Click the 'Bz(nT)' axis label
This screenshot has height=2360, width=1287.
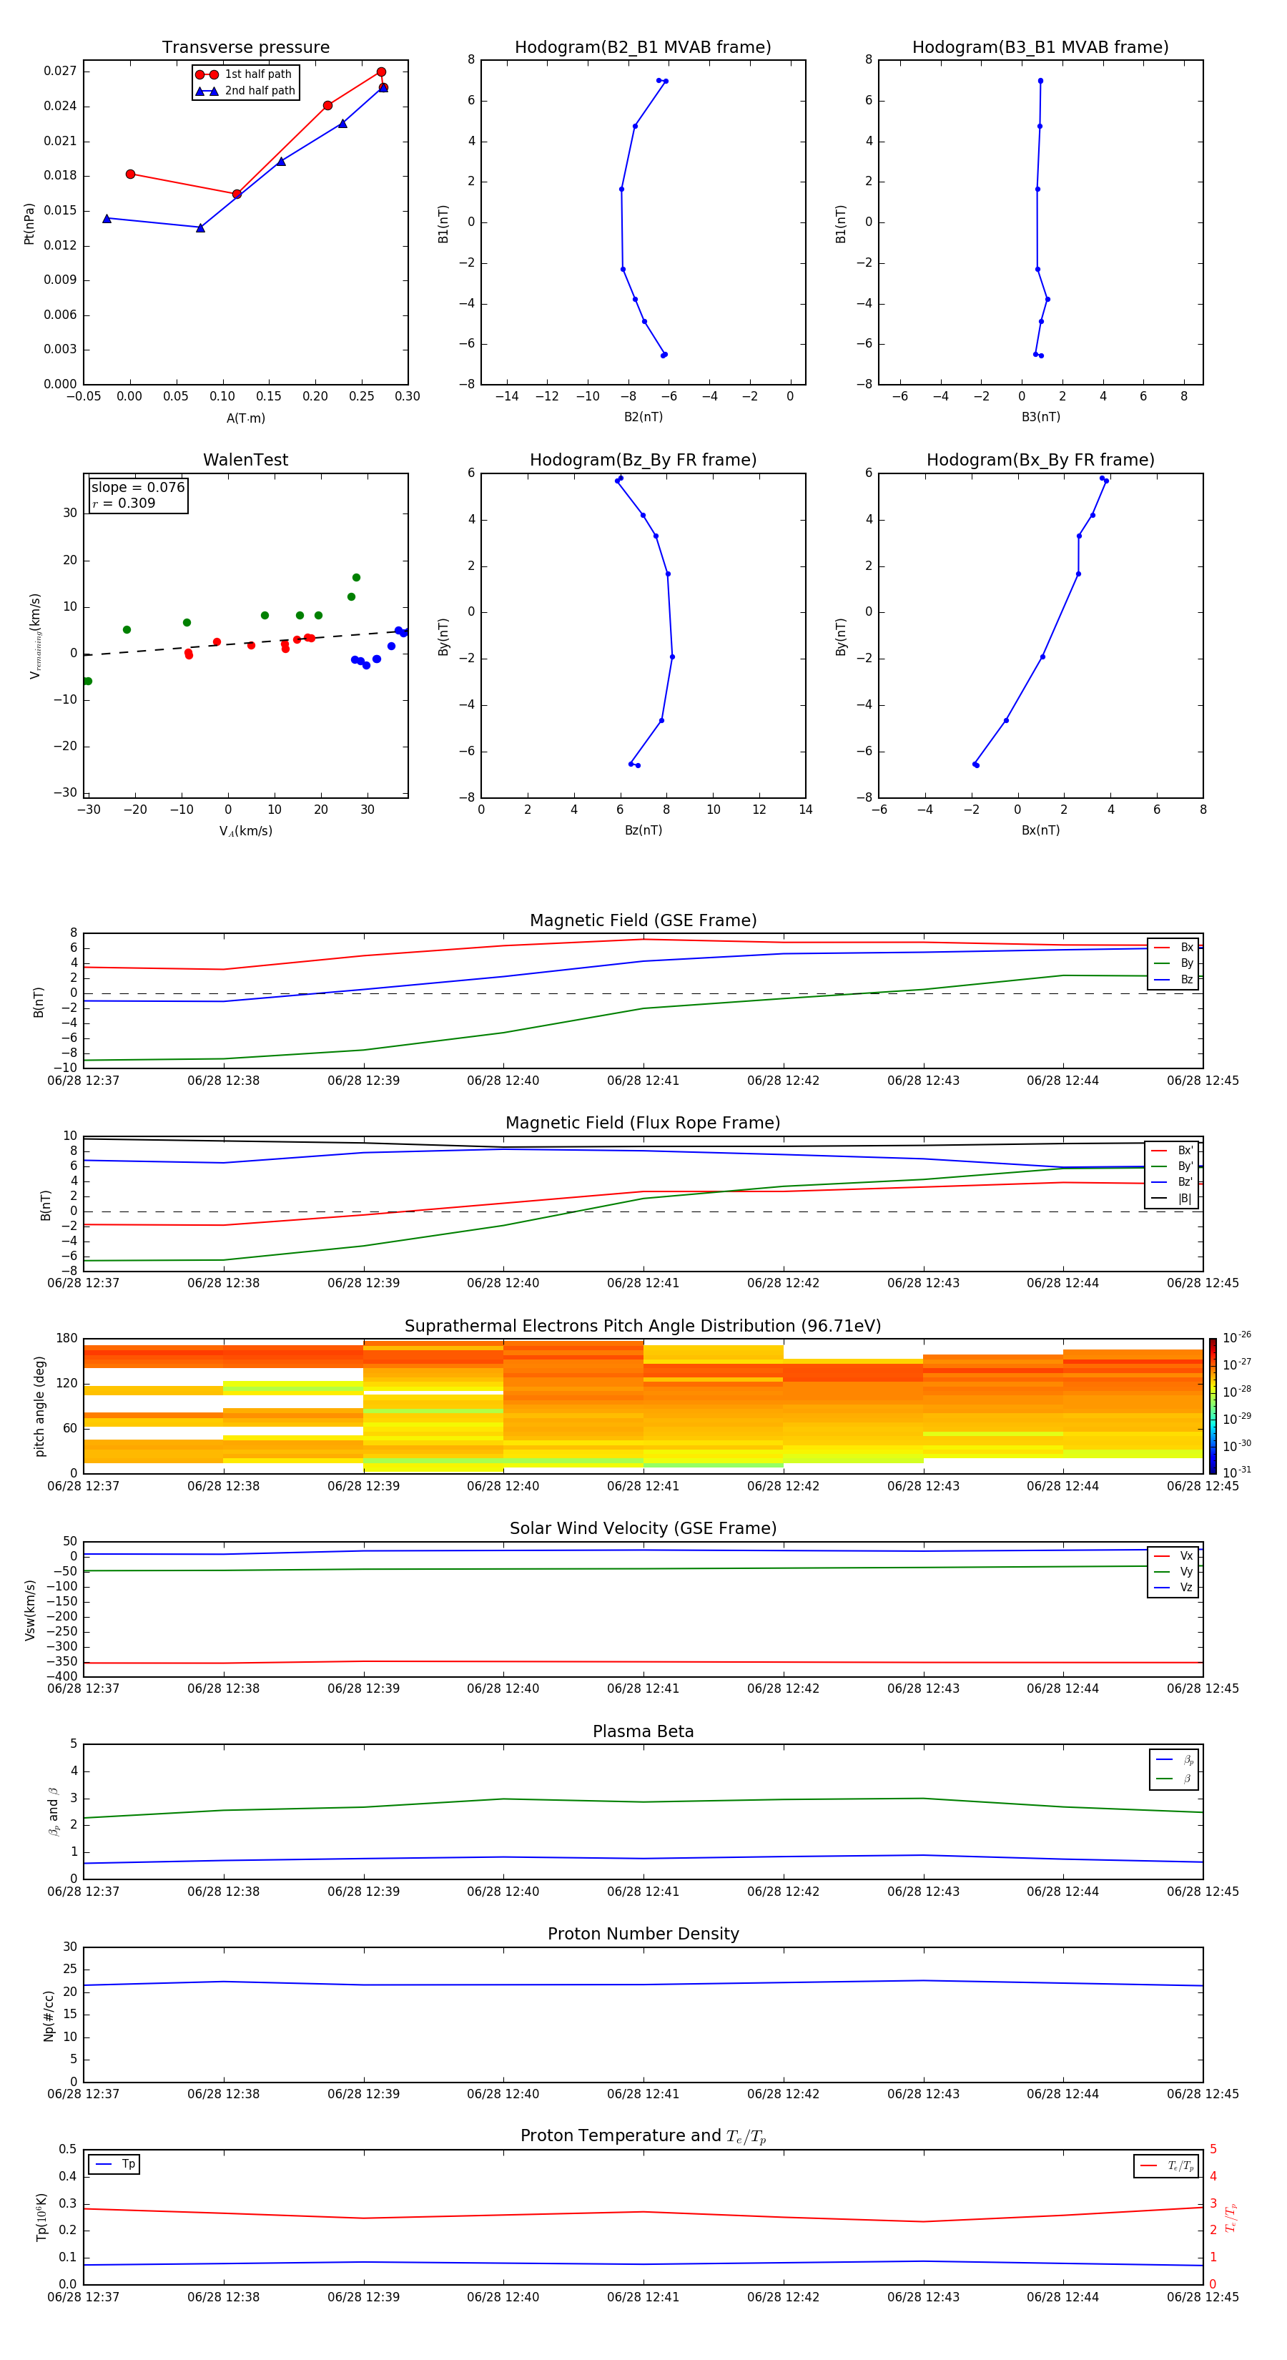pos(643,830)
